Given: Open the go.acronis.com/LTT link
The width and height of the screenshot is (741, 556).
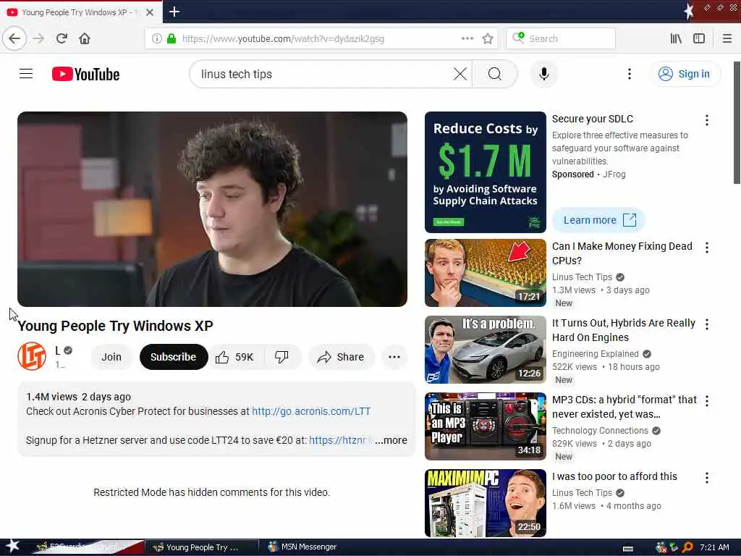Looking at the screenshot, I should point(311,411).
